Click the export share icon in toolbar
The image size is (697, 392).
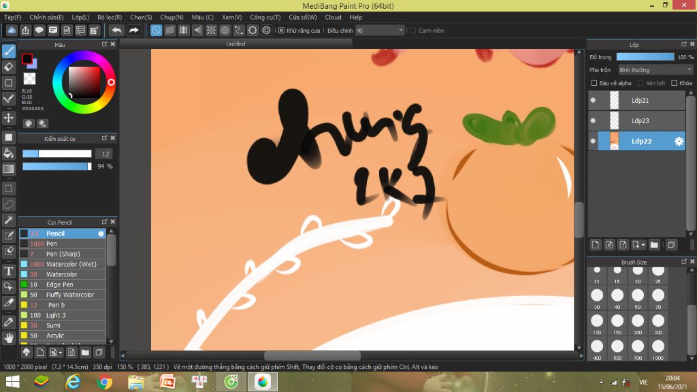tap(25, 30)
